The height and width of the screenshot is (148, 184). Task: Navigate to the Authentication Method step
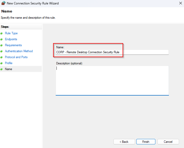tap(19, 51)
